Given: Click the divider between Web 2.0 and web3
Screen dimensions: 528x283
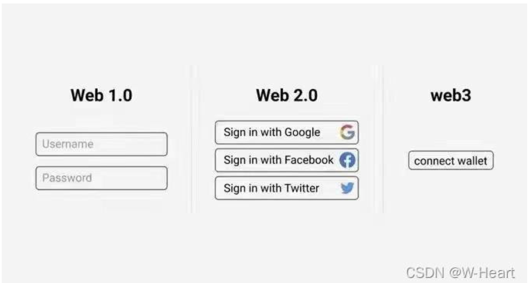Looking at the screenshot, I should (x=383, y=139).
